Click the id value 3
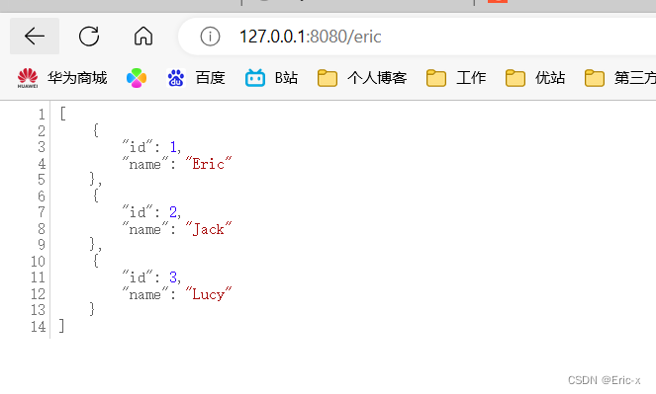This screenshot has width=656, height=394. 173,277
